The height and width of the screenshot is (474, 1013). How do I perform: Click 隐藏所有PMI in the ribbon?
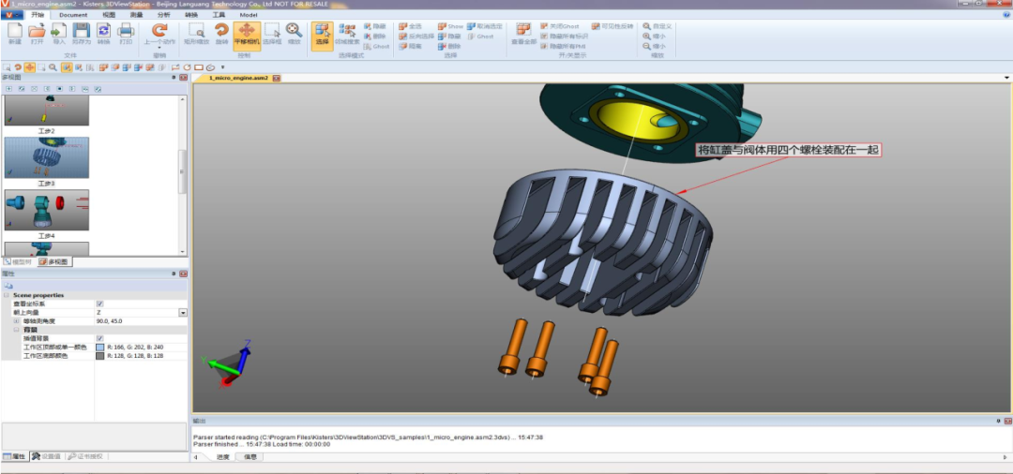(563, 47)
